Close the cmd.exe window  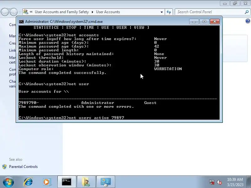click(215, 22)
